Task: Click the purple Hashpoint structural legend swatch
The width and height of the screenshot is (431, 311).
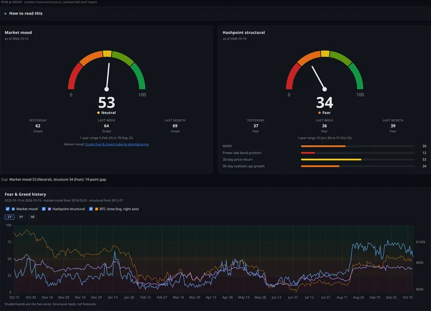Action: [x=50, y=209]
